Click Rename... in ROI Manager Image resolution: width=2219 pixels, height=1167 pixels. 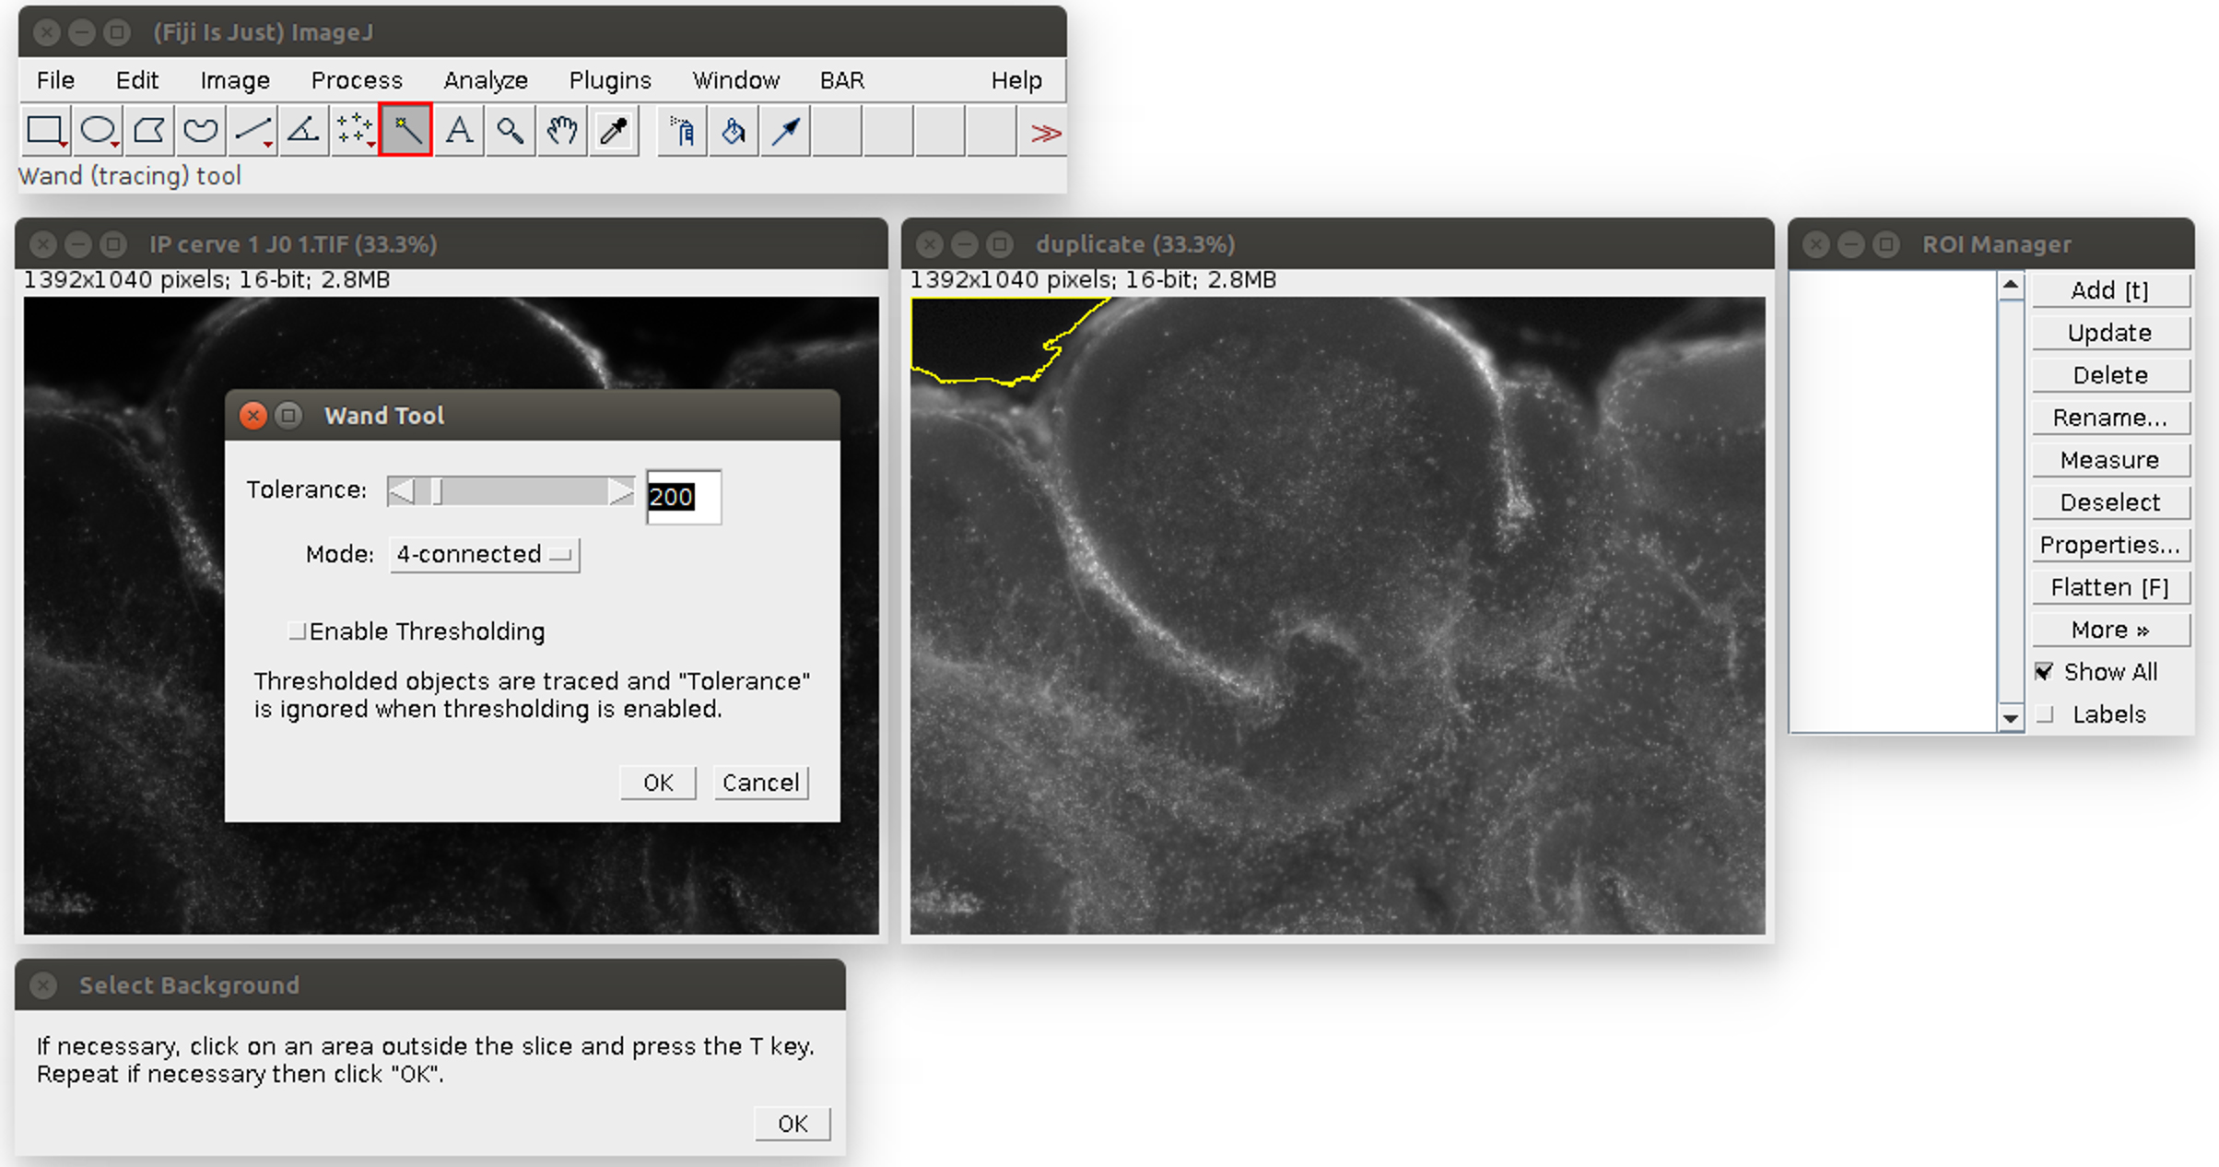click(2110, 418)
